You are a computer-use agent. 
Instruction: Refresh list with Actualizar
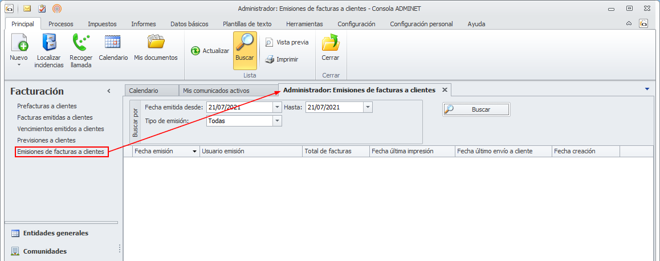pyautogui.click(x=210, y=51)
